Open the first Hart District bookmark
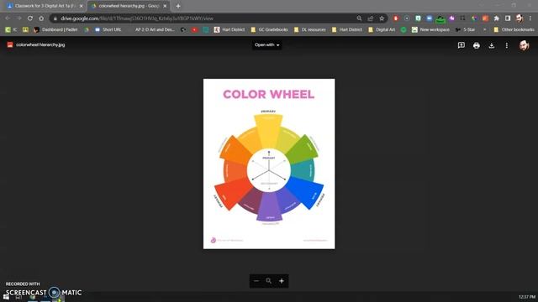The height and width of the screenshot is (302, 538). click(x=229, y=30)
